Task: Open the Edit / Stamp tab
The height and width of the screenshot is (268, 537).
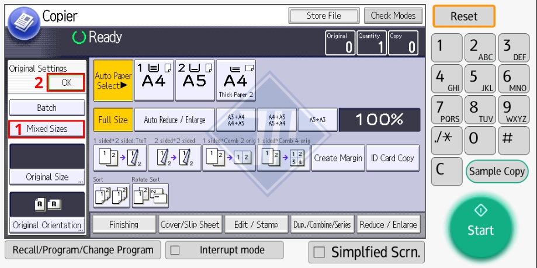Action: [x=257, y=224]
